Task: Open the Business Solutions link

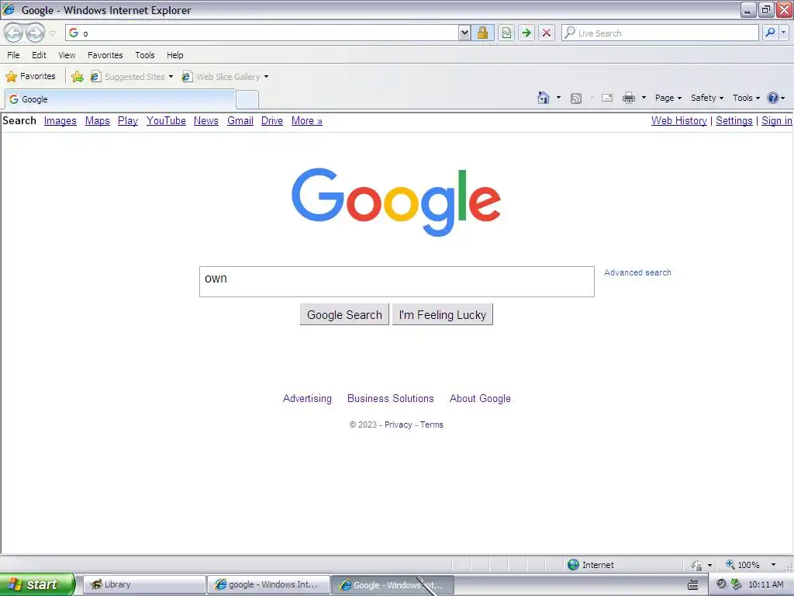Action: tap(391, 398)
